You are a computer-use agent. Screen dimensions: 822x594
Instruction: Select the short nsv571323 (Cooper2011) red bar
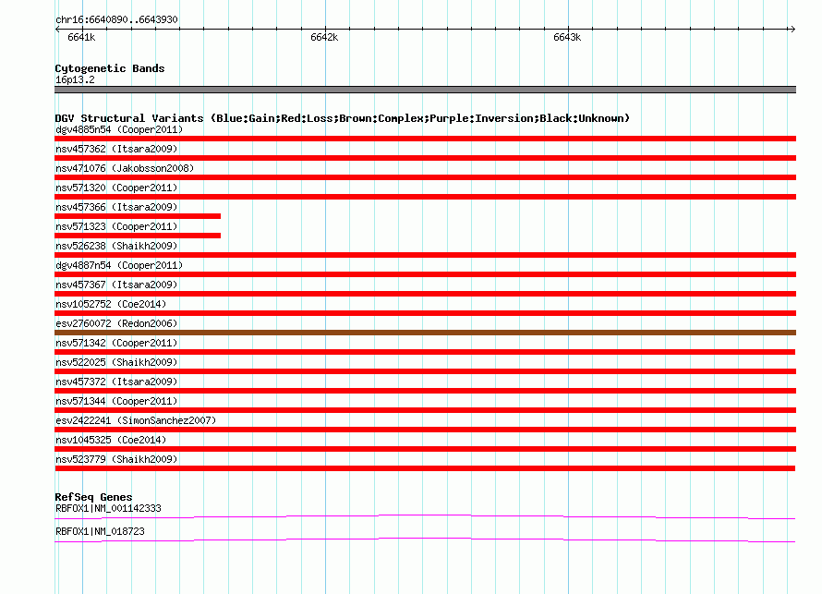(138, 236)
